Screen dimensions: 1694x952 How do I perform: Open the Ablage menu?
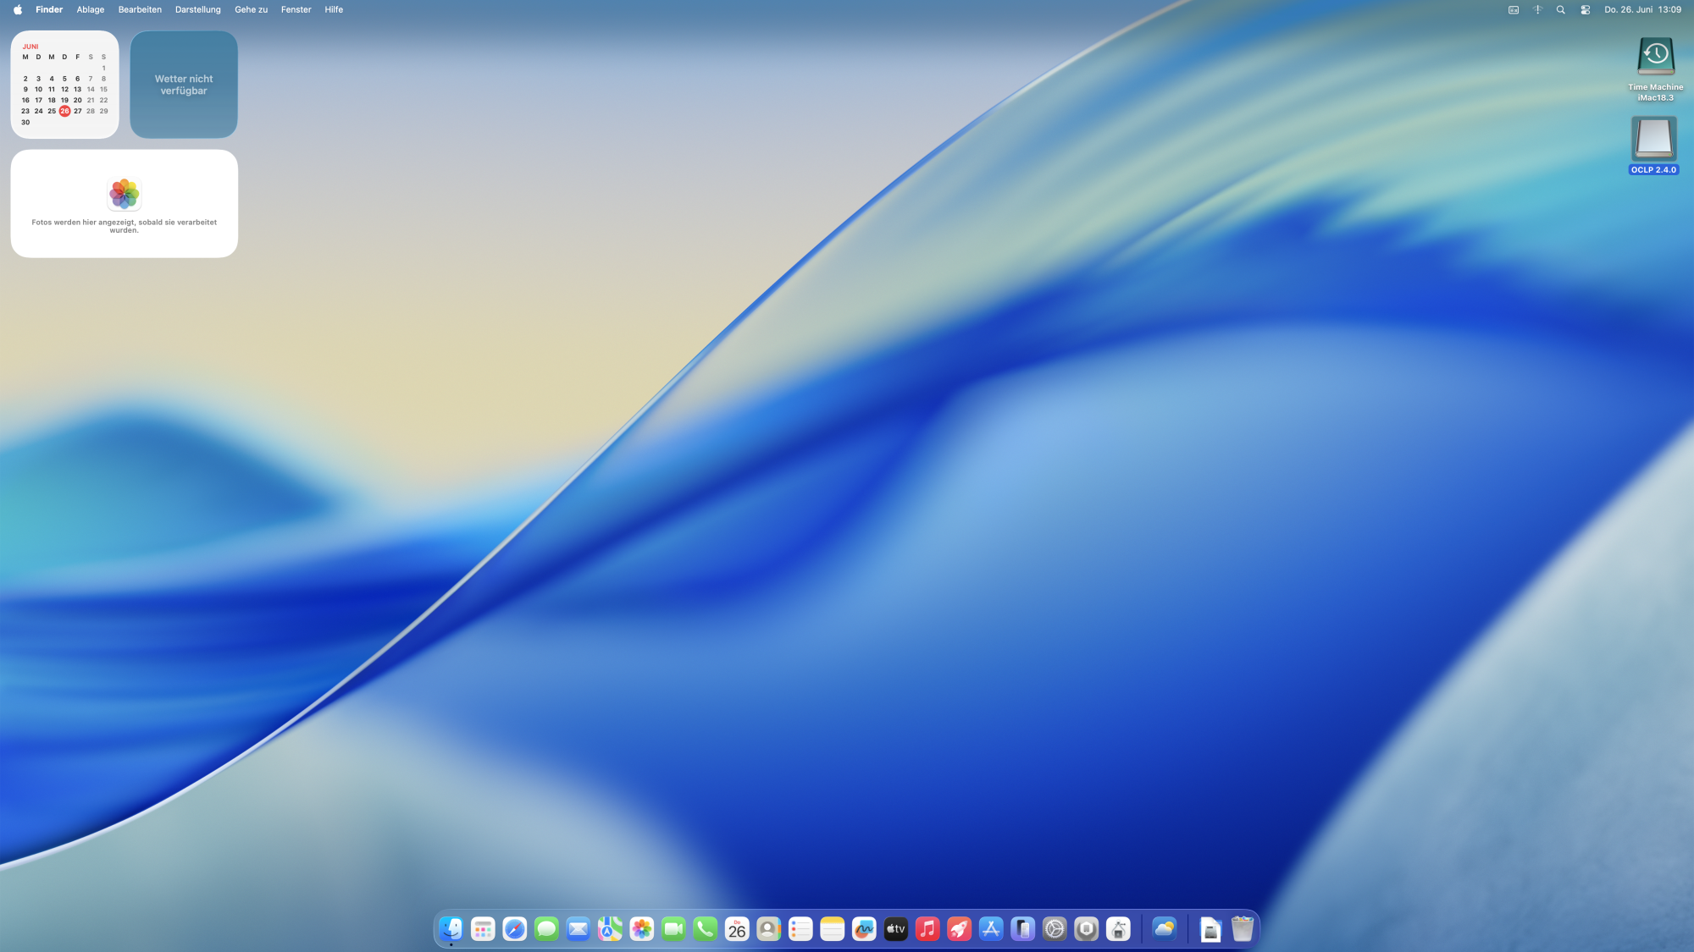point(91,10)
